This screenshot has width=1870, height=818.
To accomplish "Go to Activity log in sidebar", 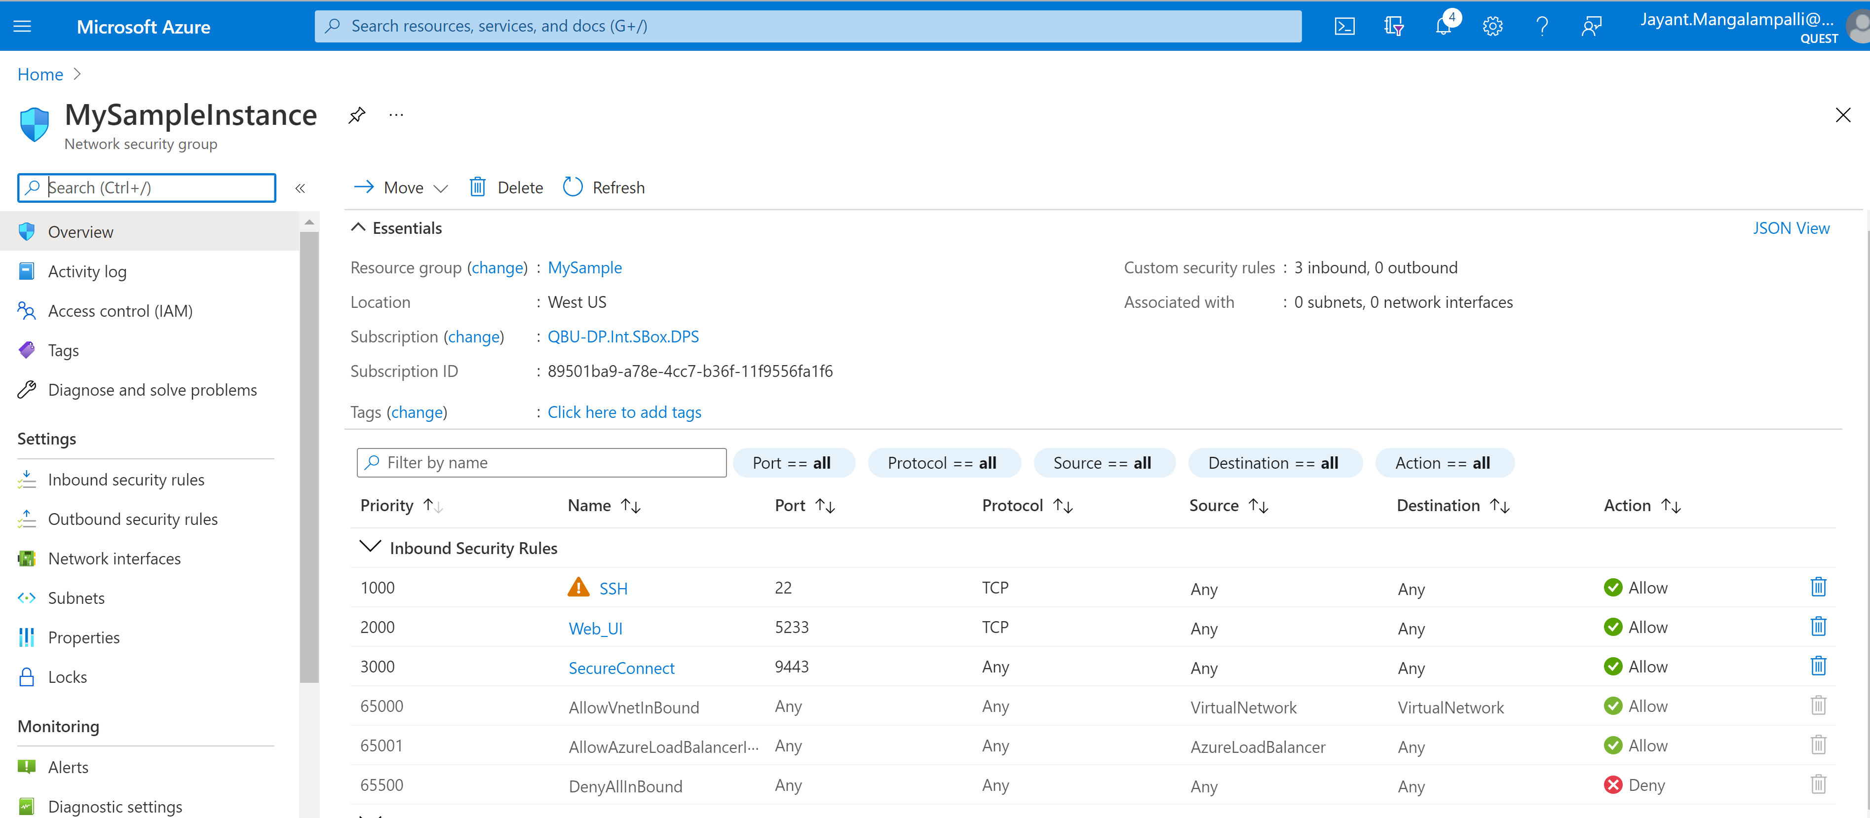I will point(87,271).
